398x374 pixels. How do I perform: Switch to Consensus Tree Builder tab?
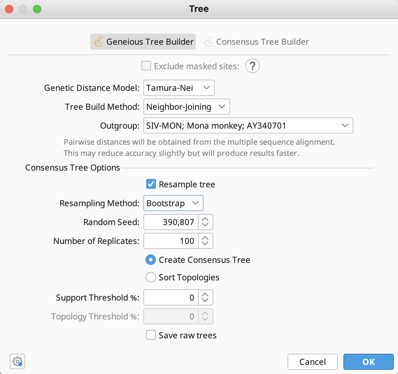(x=256, y=42)
